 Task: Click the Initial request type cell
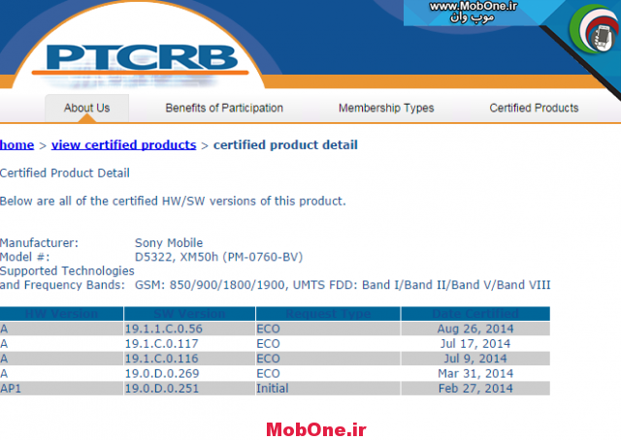tap(272, 388)
